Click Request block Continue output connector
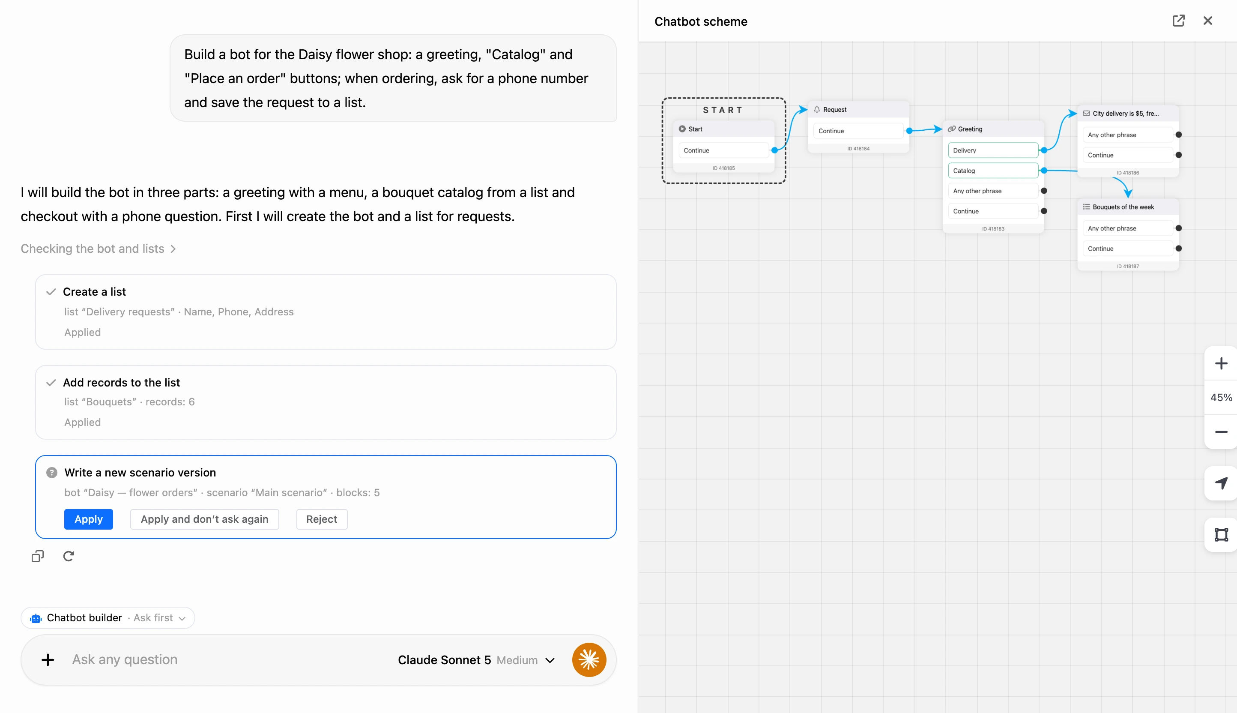The width and height of the screenshot is (1237, 713). pyautogui.click(x=909, y=131)
